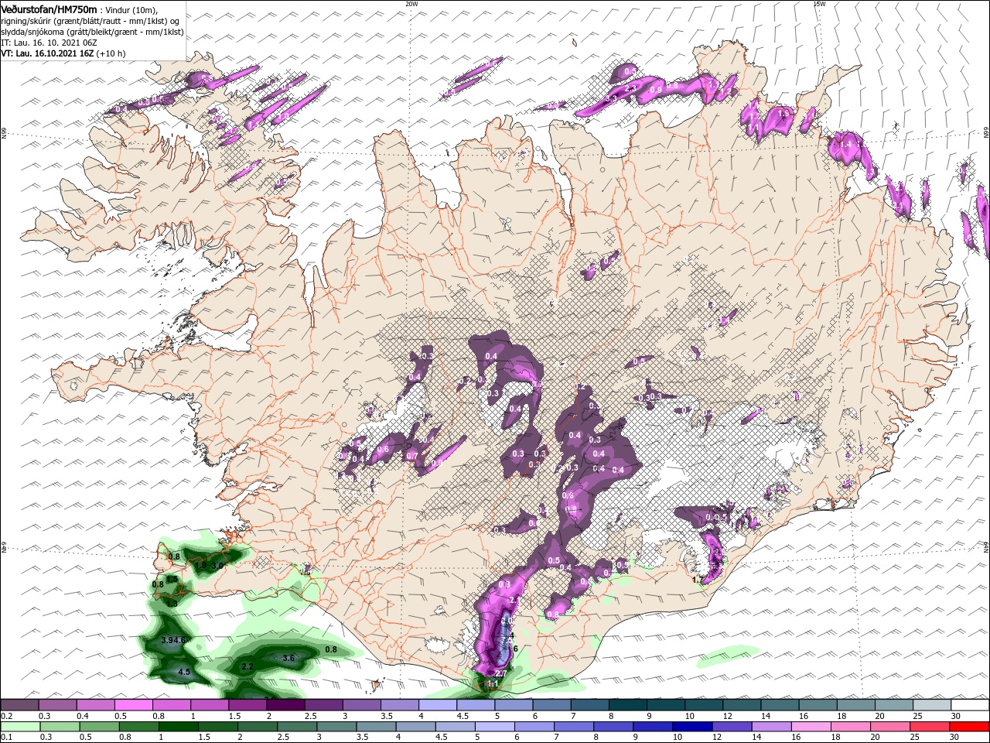Screen dimensions: 990x743
Task: Click the 2.2 rainfall value offshore southwest
Action: tap(247, 666)
